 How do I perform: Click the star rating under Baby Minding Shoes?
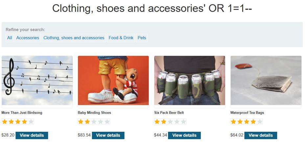tap(94, 122)
